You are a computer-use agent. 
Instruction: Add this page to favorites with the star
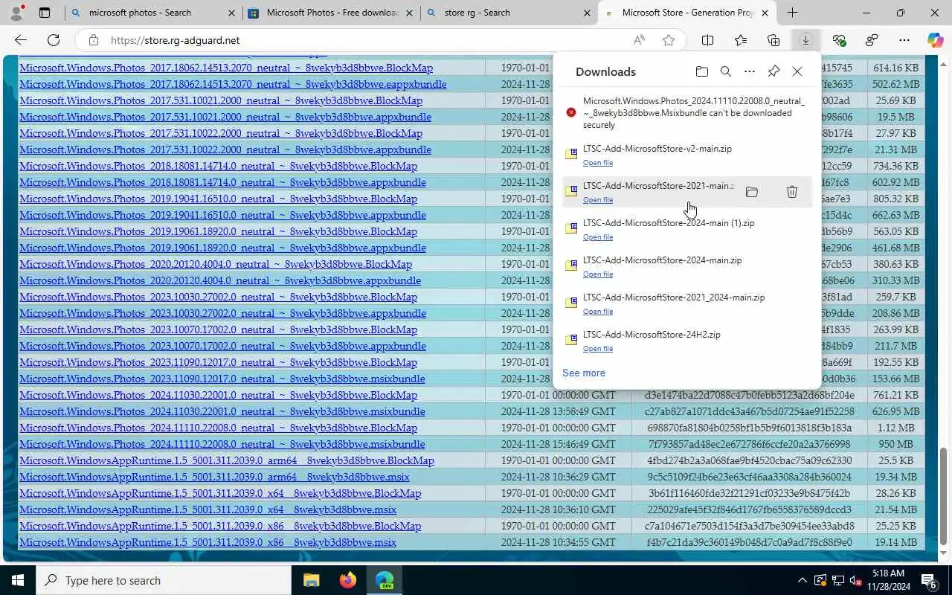tap(669, 40)
